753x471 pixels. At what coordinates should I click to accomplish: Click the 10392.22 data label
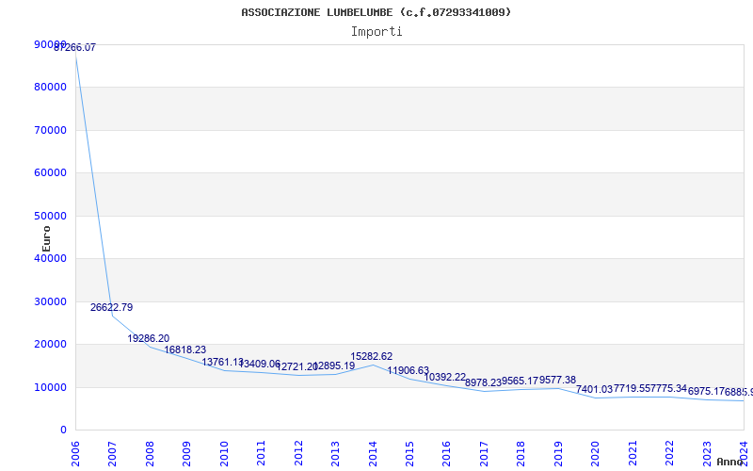tap(444, 378)
